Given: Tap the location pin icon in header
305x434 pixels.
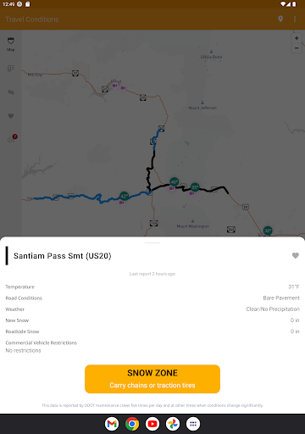Looking at the screenshot, I should (x=280, y=19).
